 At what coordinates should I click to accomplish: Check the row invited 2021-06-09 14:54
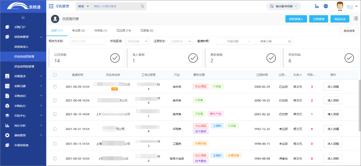pos(55,87)
